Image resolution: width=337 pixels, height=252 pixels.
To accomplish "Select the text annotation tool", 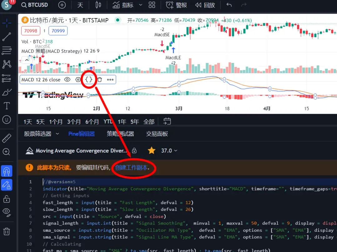I will 7,106.
